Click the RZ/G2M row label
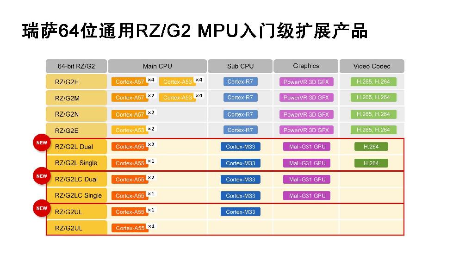 [67, 98]
